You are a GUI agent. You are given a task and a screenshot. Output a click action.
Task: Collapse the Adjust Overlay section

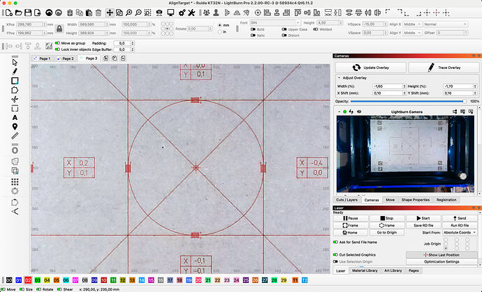coord(339,78)
